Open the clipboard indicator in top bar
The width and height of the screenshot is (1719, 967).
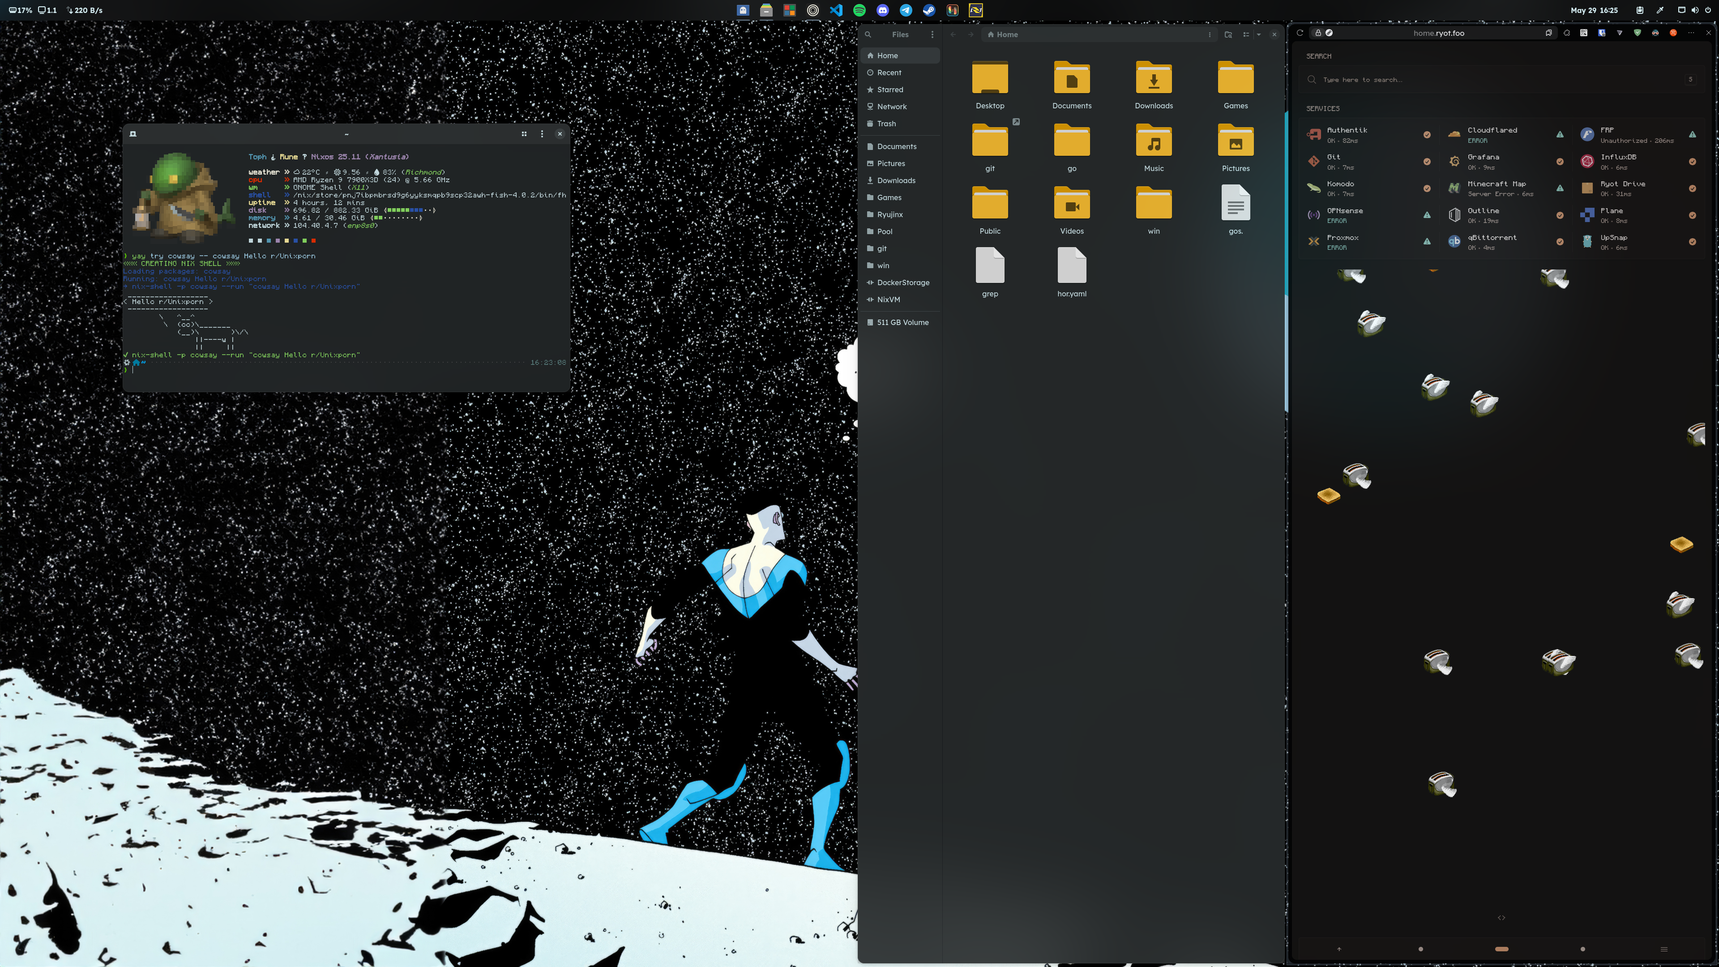(x=1640, y=10)
